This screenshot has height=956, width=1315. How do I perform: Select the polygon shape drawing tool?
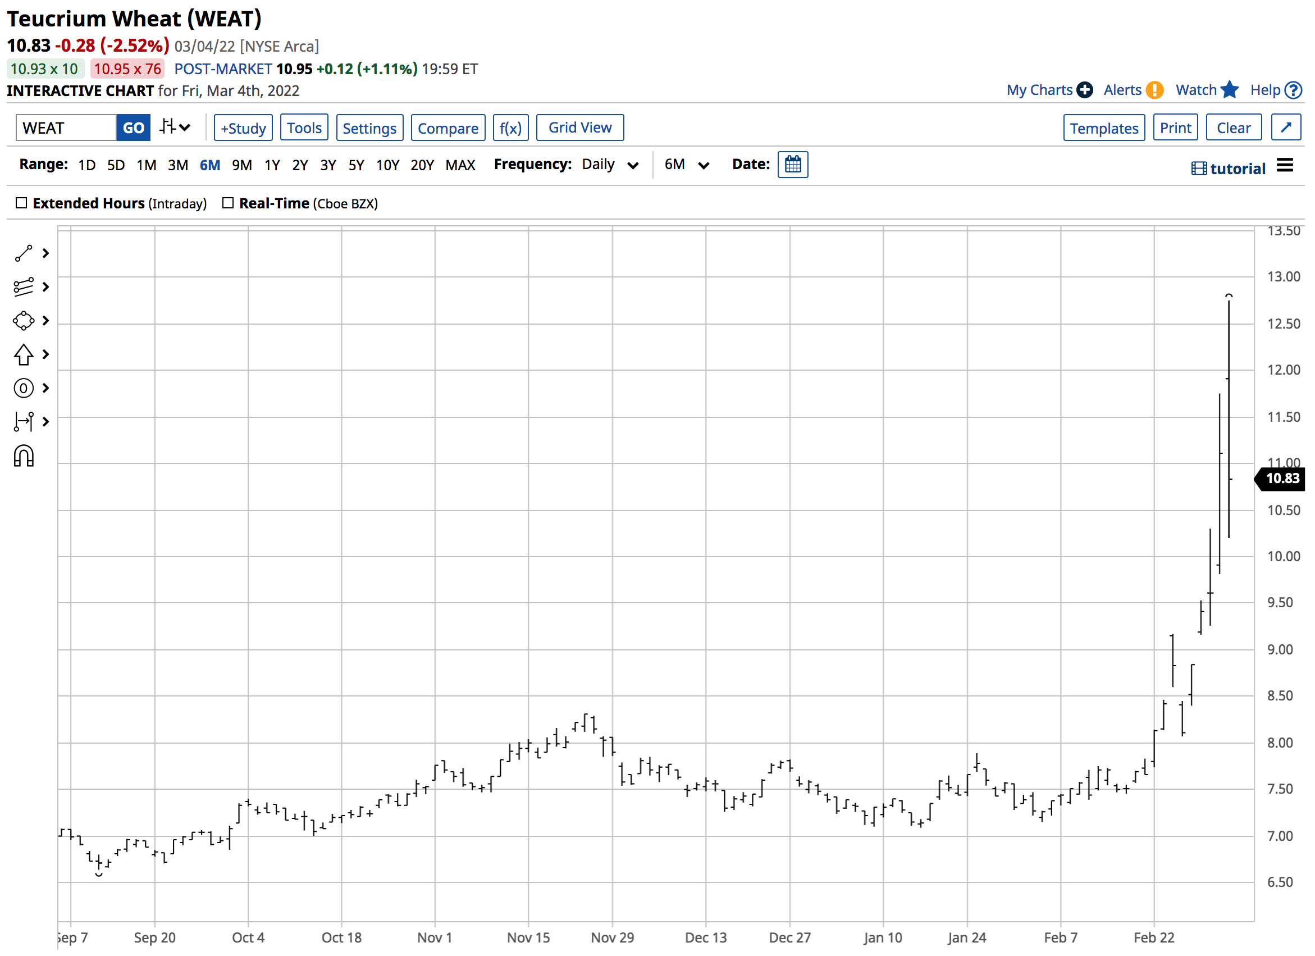(24, 321)
